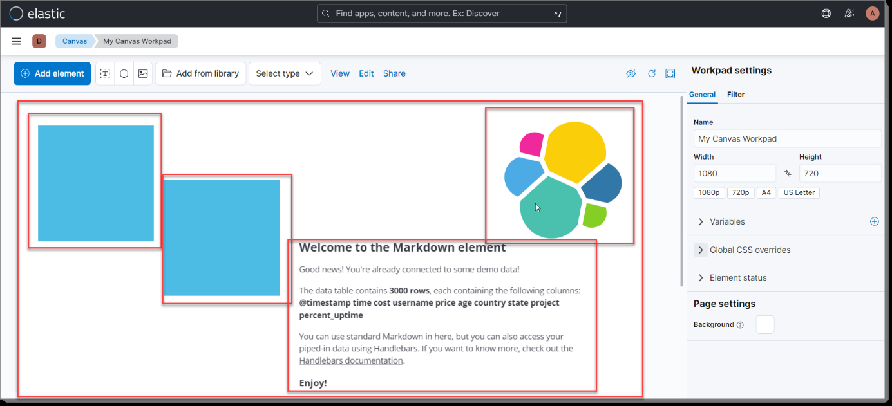Select the Shape element tool

(x=124, y=73)
